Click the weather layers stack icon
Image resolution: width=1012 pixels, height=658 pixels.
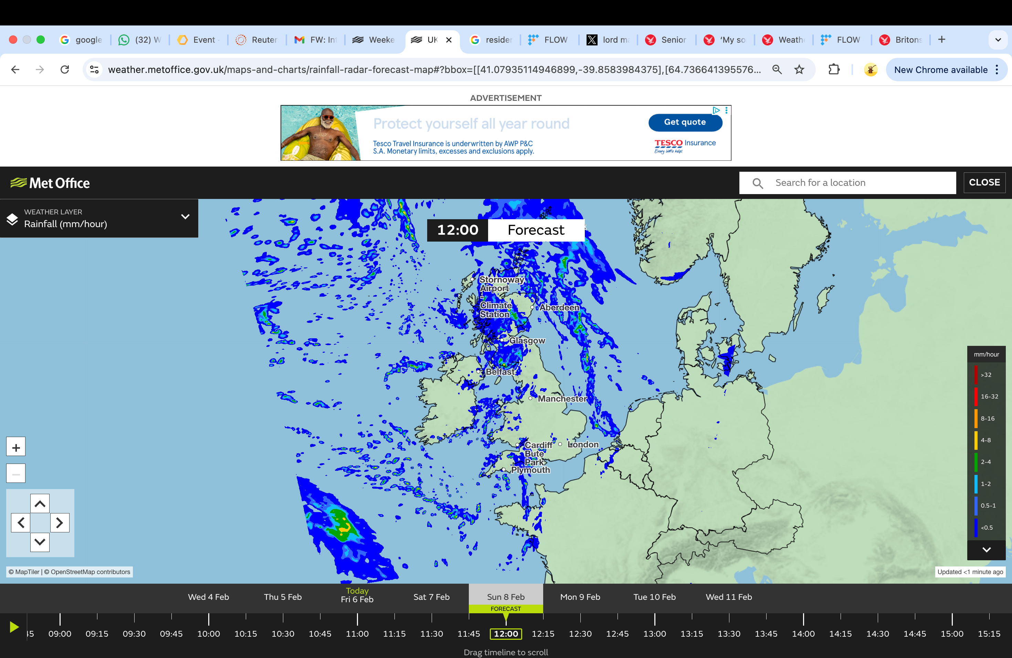tap(12, 218)
